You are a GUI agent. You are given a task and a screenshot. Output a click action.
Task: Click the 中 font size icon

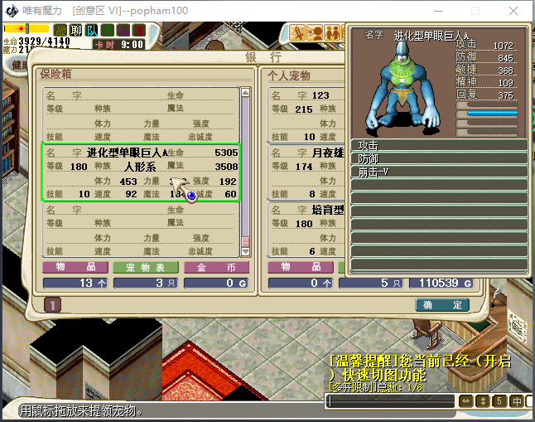(x=517, y=401)
